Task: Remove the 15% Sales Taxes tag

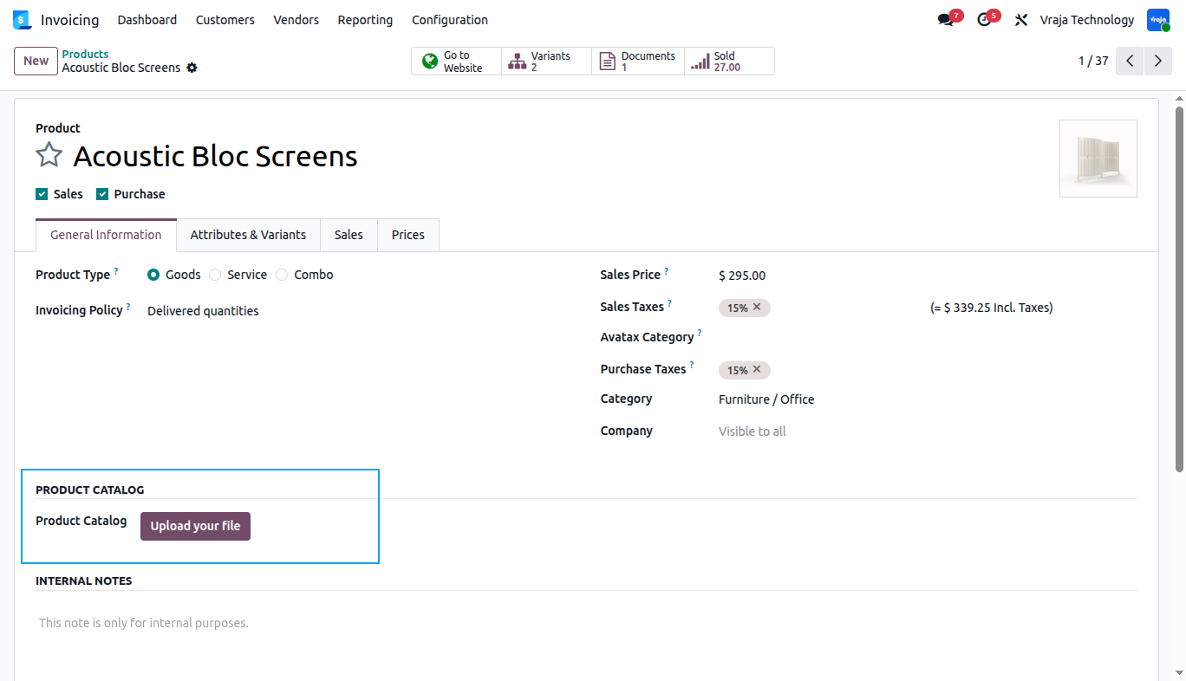Action: pyautogui.click(x=757, y=307)
